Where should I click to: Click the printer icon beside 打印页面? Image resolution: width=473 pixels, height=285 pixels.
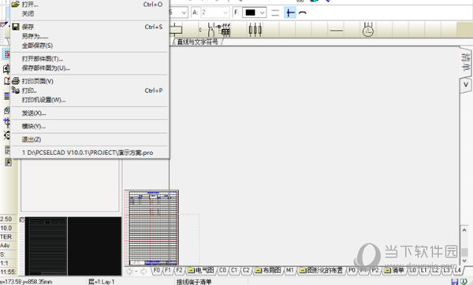tap(16, 81)
